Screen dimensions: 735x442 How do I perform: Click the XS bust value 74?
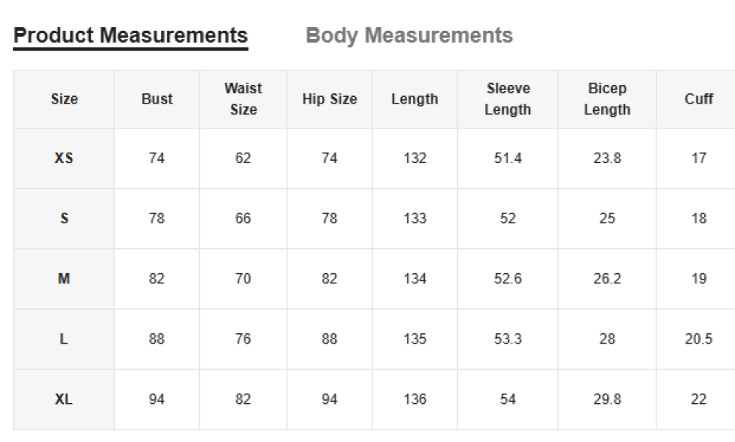click(157, 158)
